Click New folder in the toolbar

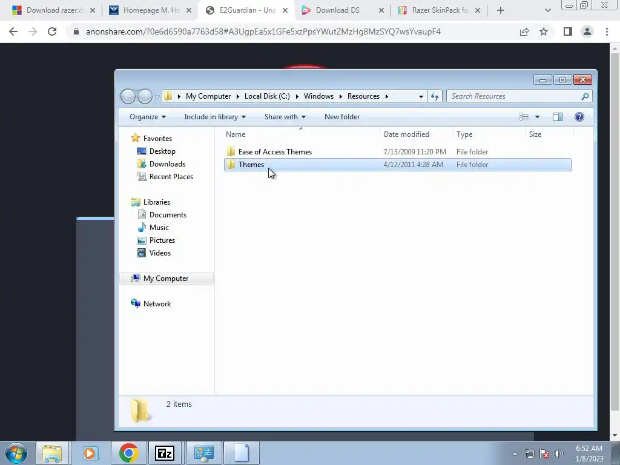pos(342,117)
